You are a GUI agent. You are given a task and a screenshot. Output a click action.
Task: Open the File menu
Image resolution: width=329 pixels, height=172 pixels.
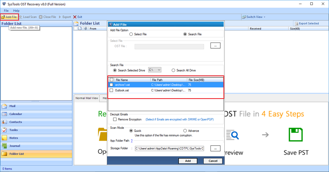[x=6, y=11]
